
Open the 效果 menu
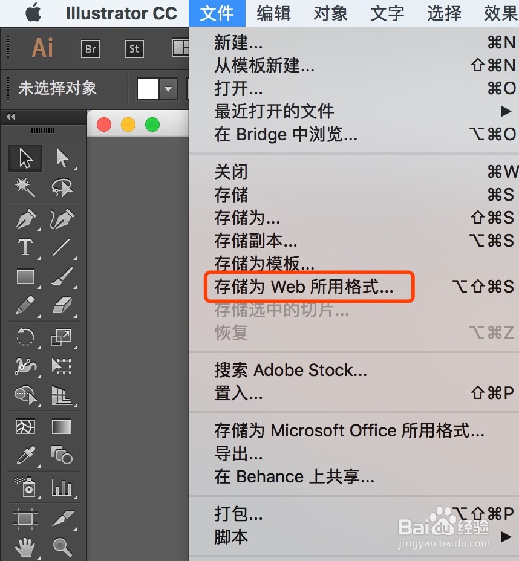[x=500, y=13]
